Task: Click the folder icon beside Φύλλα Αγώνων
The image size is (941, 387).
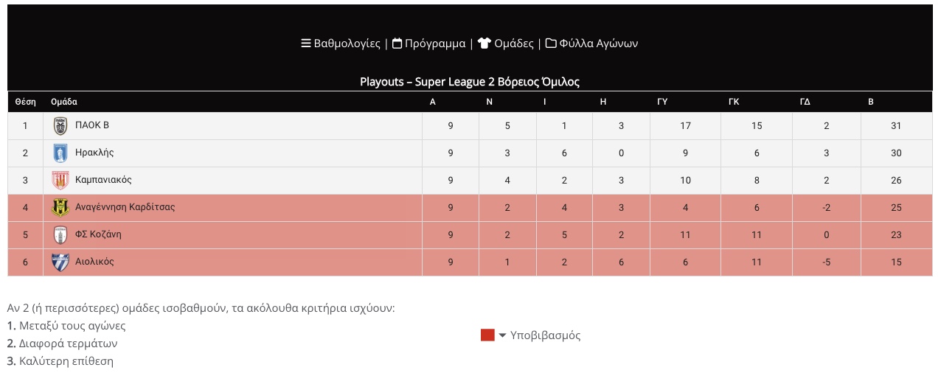Action: point(551,43)
